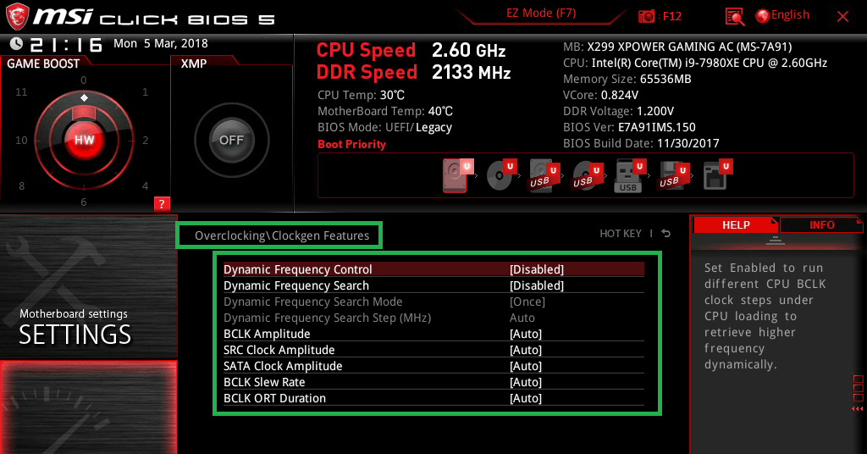
Task: Open the SETTINGS motherboard settings tile
Action: tap(88, 287)
